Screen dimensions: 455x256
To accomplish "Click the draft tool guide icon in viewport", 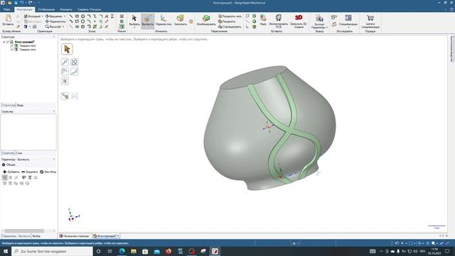I will click(65, 71).
